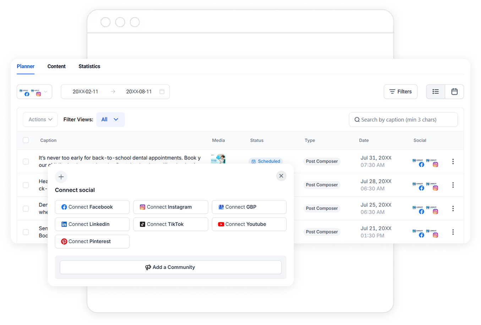The image size is (481, 325).
Task: Toggle the select-all checkbox in table header
Action: (26, 140)
